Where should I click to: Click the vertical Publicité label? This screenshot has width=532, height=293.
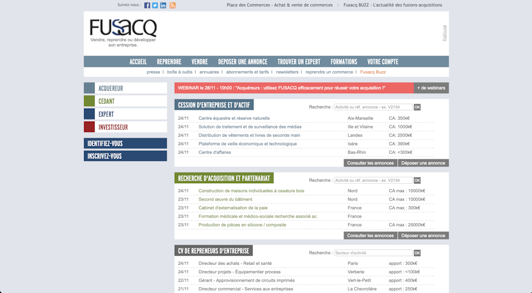[x=444, y=33]
